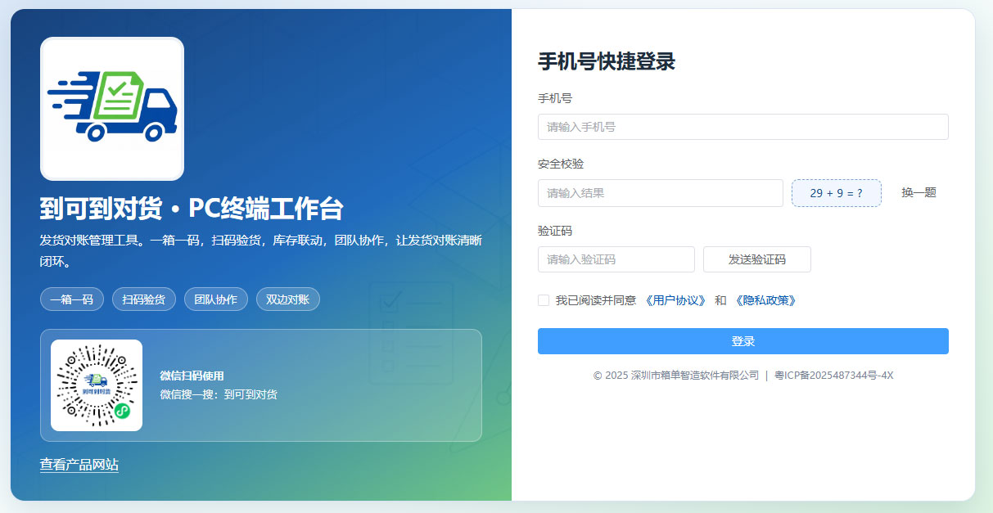
Task: Click the 验证码 field label
Action: pos(555,231)
